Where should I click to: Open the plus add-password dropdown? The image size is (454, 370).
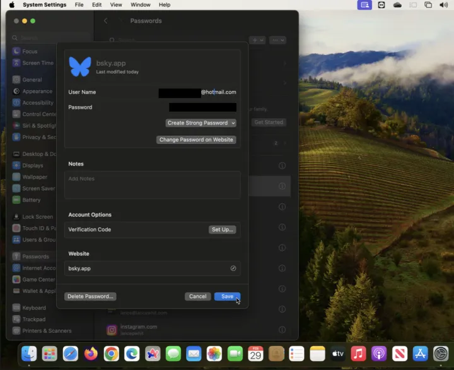(x=257, y=40)
